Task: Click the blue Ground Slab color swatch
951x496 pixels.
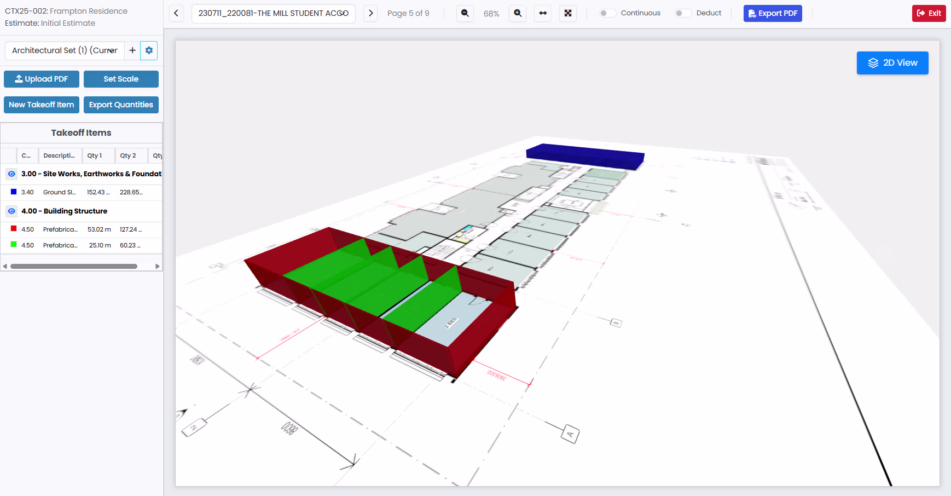Action: [x=14, y=192]
